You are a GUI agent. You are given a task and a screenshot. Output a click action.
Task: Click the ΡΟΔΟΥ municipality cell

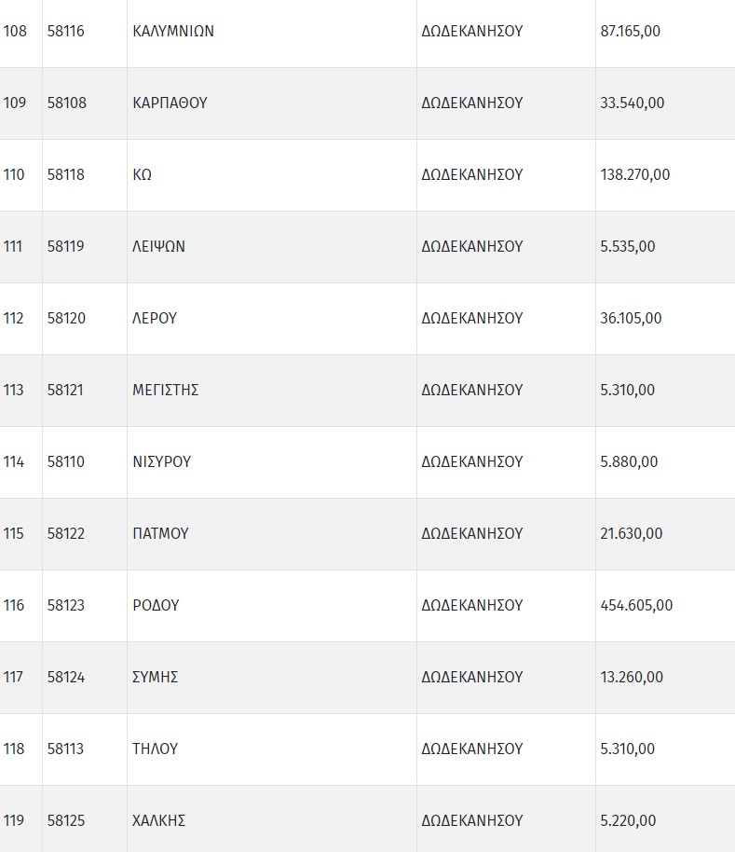[x=157, y=605]
